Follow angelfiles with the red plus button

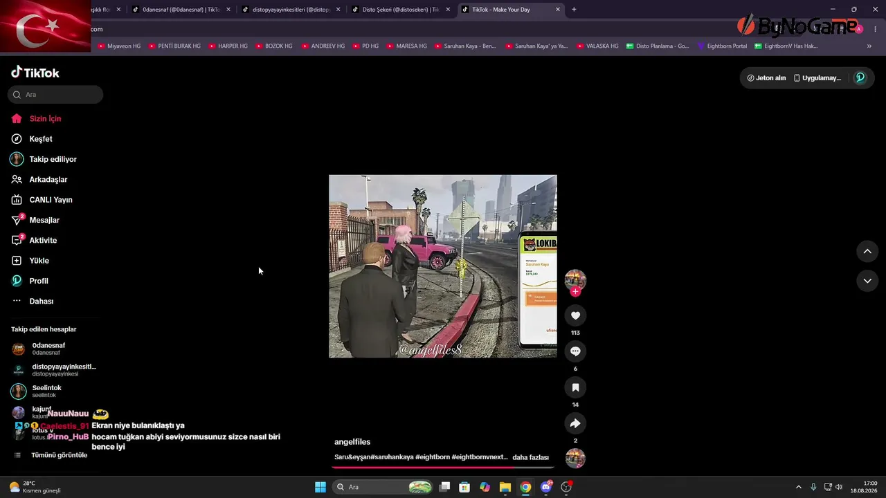(x=575, y=292)
